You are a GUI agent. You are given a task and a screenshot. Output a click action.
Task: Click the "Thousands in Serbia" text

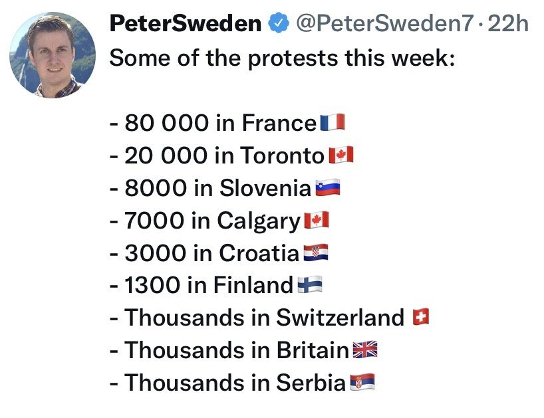click(x=227, y=383)
